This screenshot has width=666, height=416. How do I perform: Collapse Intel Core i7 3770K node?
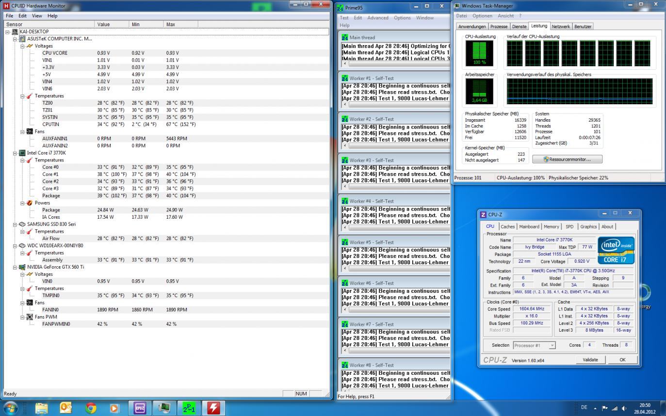(15, 153)
